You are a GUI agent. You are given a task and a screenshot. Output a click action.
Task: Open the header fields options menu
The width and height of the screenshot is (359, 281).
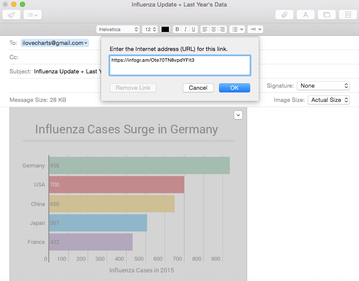[32, 14]
